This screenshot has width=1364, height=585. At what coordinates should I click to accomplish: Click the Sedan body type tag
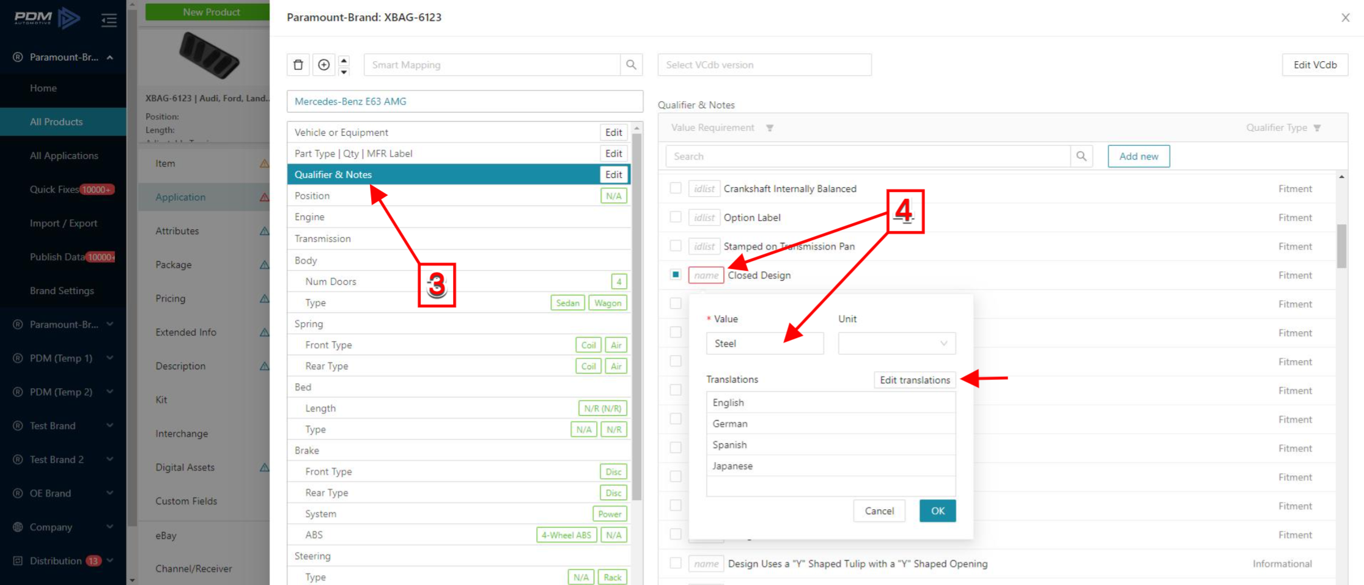(568, 303)
